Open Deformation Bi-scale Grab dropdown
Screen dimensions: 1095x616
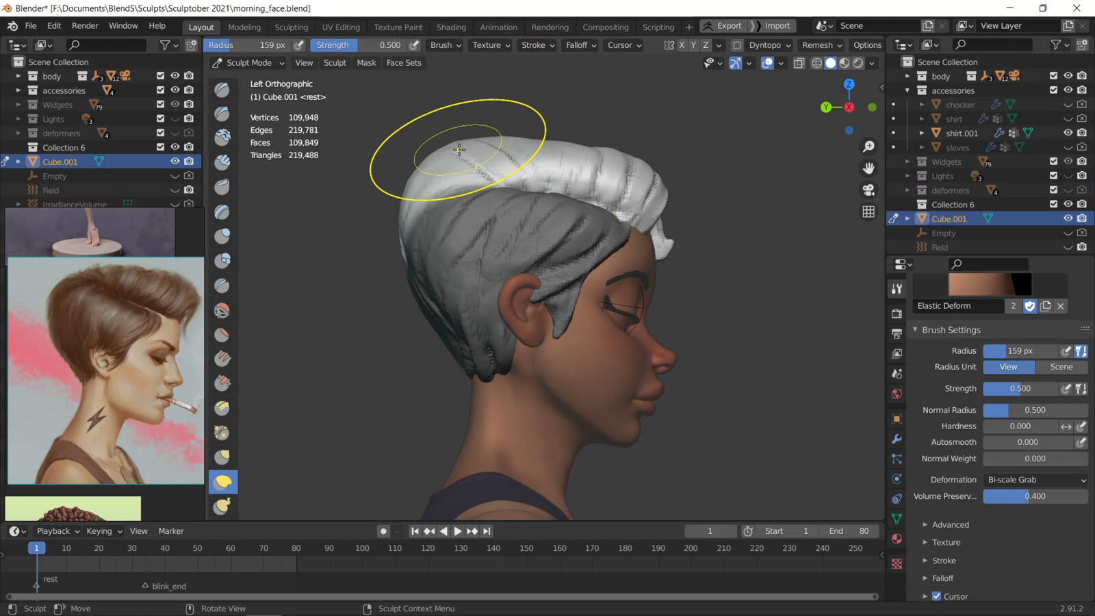[1035, 480]
